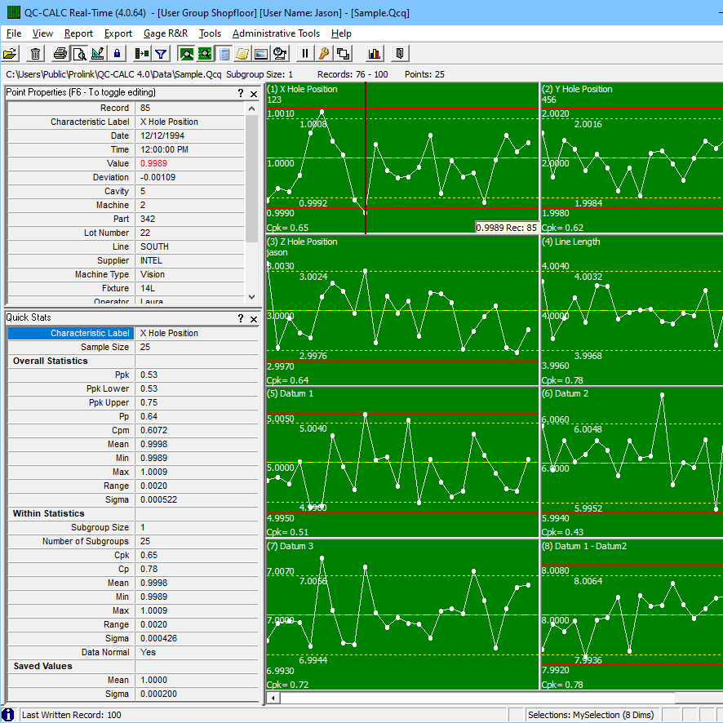Open the Help menu
The width and height of the screenshot is (723, 723).
341,33
